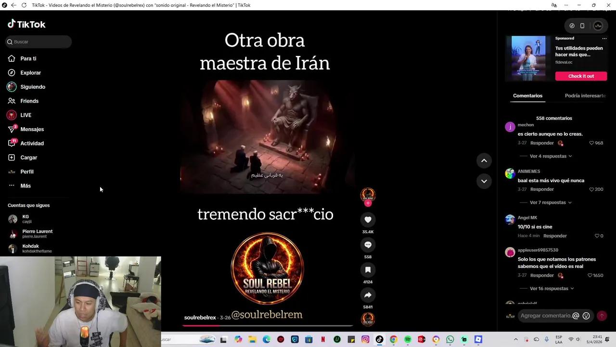The width and height of the screenshot is (616, 347).
Task: Expand Ver 4 respuestas under mechon
Action: point(551,156)
